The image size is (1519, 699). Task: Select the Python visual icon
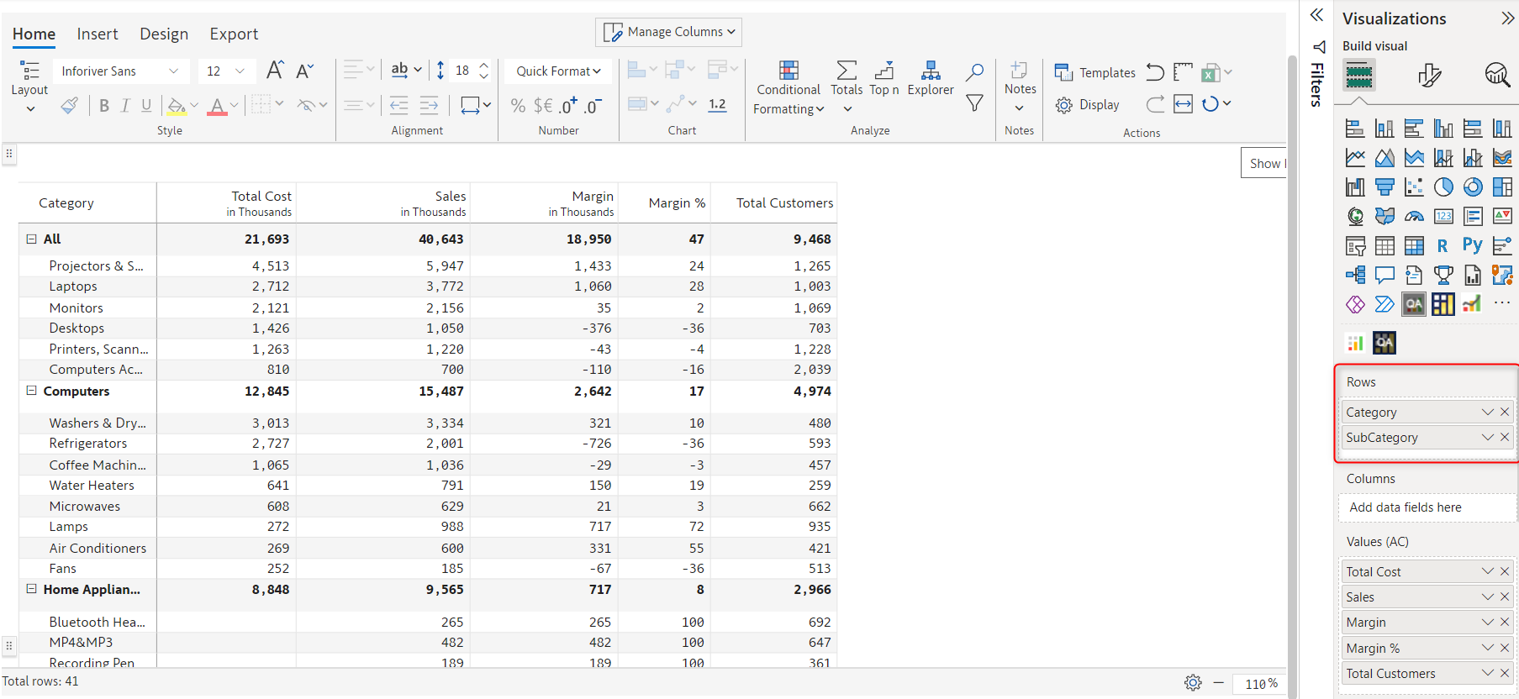coord(1472,245)
